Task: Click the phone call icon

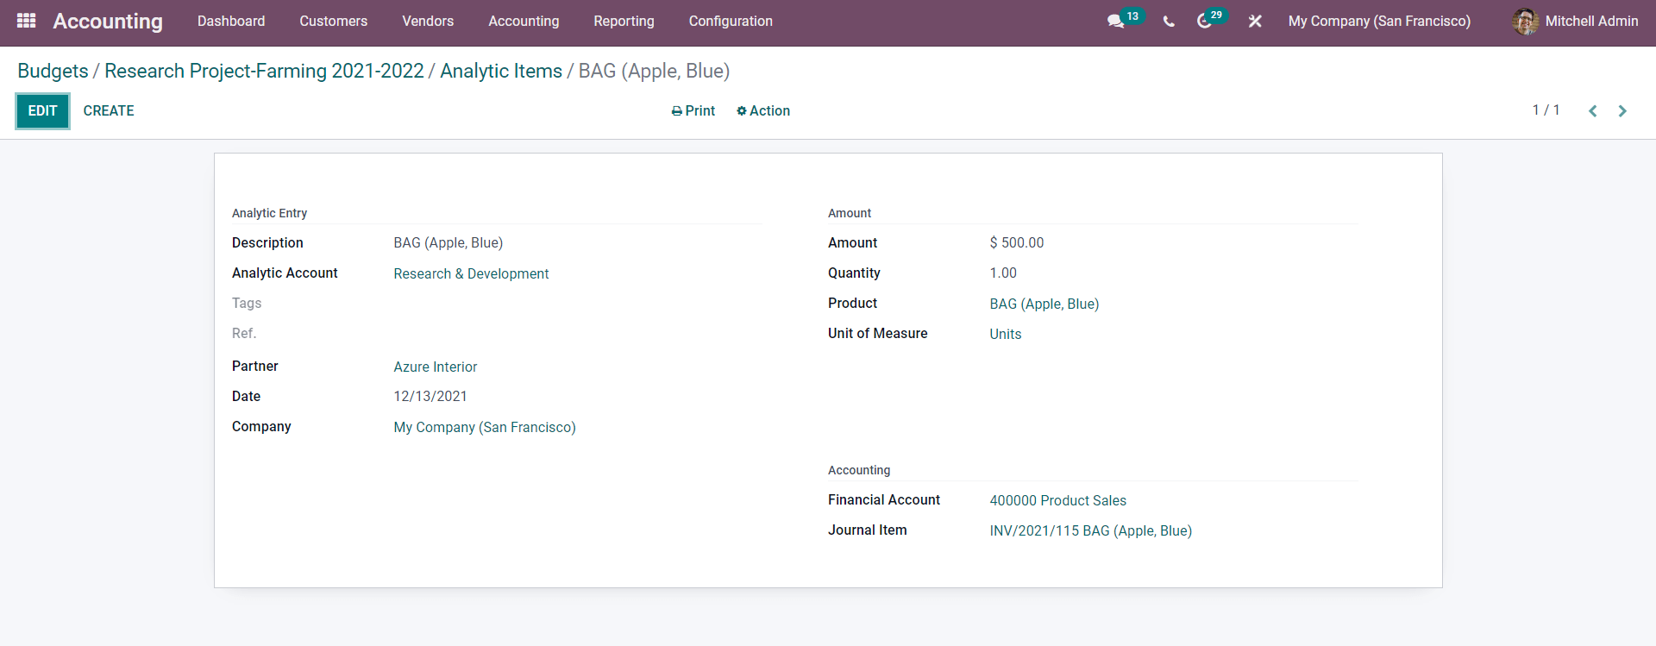Action: tap(1169, 22)
